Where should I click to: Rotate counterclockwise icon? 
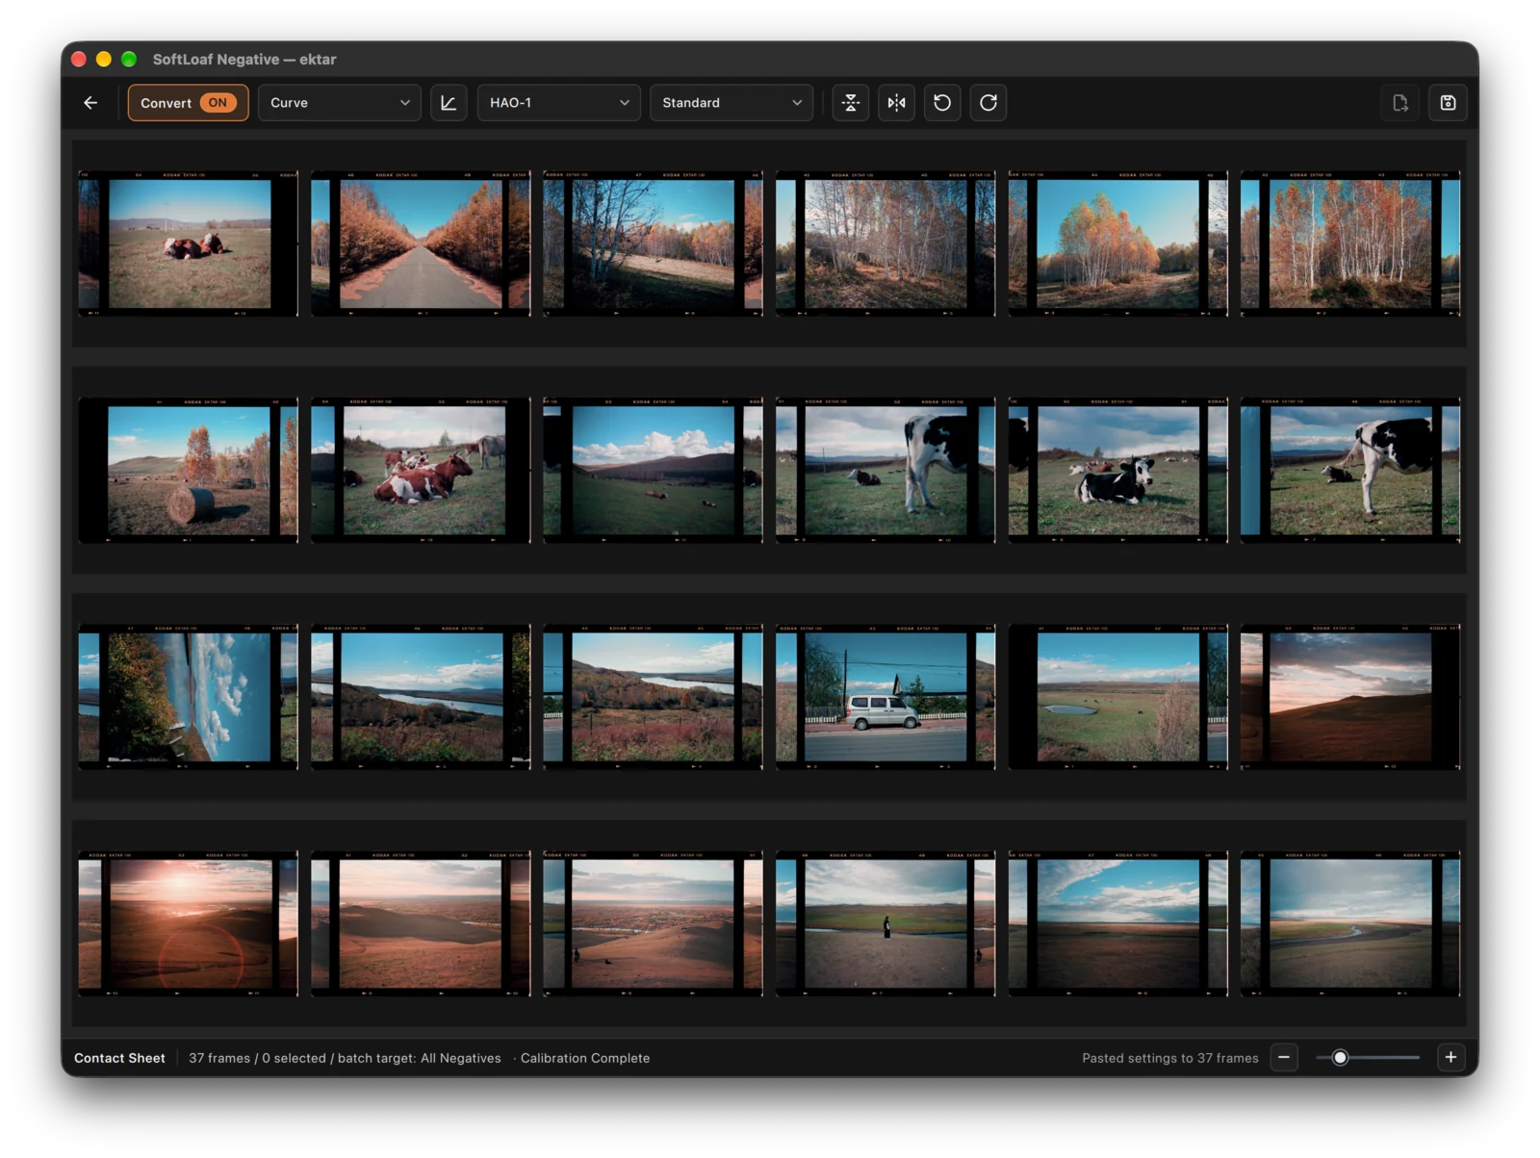tap(942, 103)
